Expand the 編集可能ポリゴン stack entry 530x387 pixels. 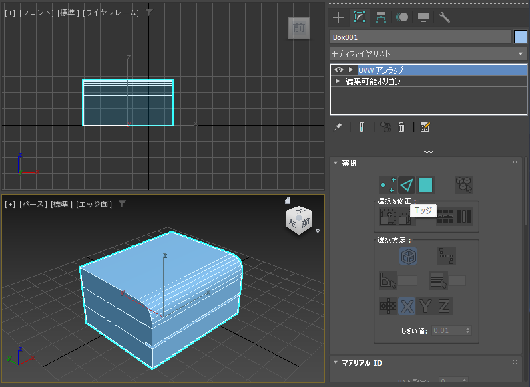tap(337, 81)
